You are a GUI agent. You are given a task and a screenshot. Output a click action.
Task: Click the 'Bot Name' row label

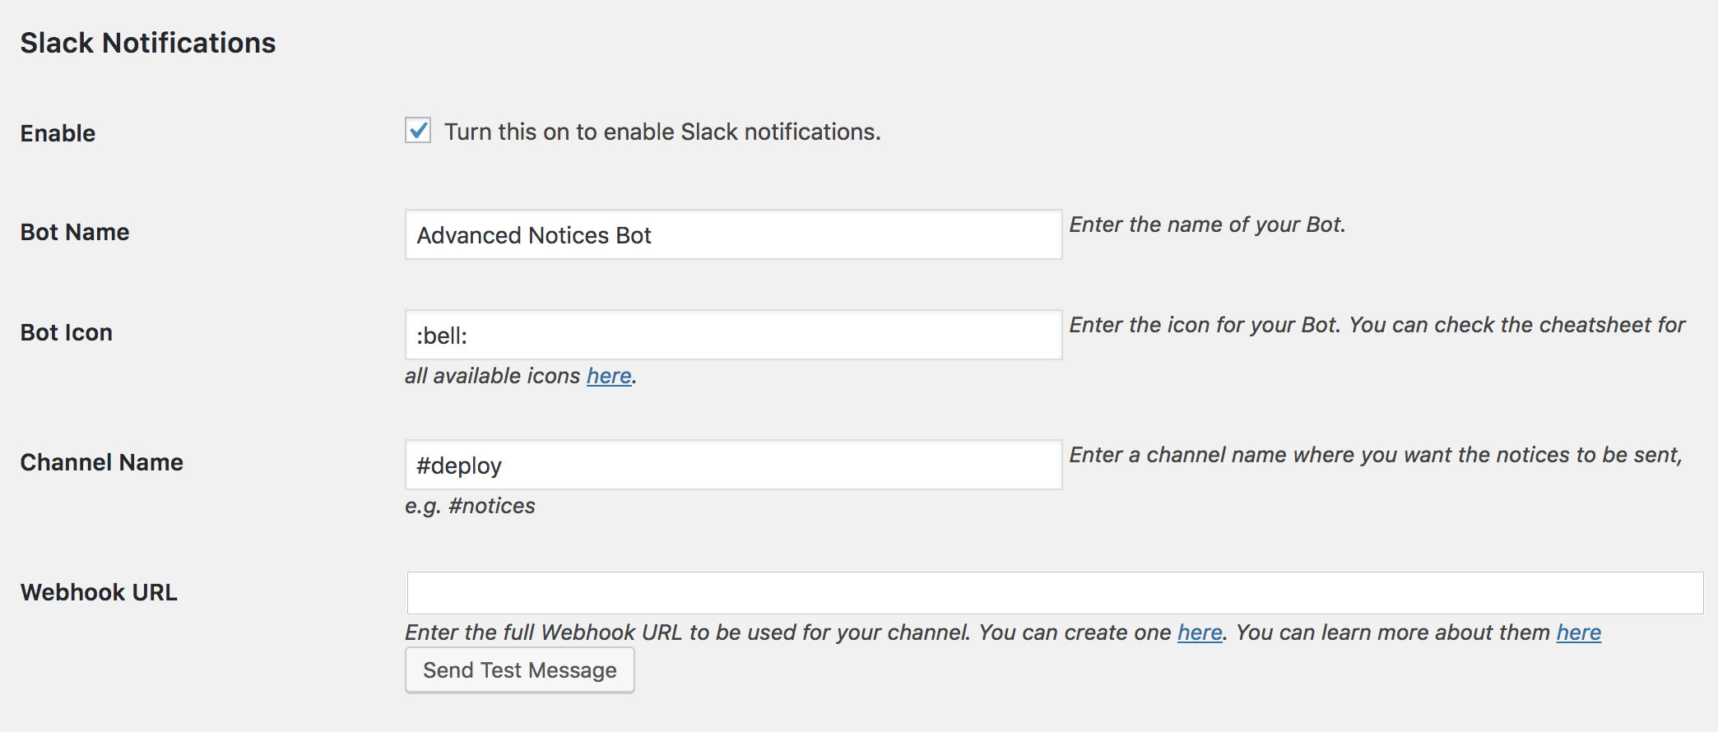coord(75,233)
